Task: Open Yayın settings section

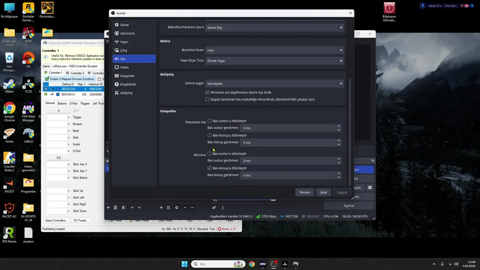Action: [x=134, y=42]
